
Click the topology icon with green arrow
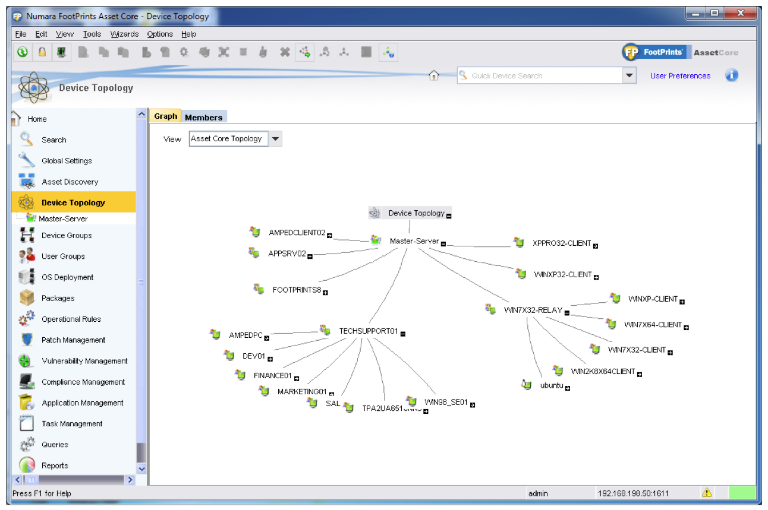click(x=305, y=52)
